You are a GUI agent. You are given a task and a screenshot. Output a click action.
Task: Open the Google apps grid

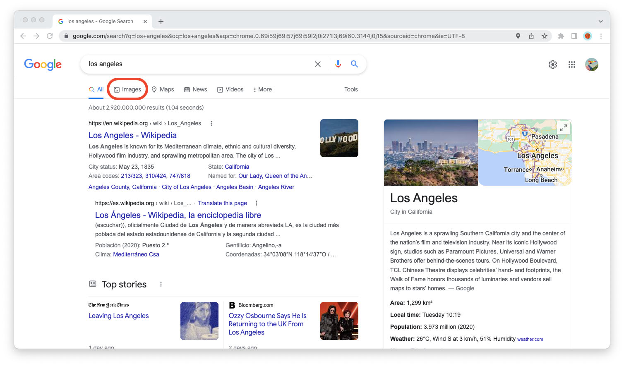(x=572, y=65)
